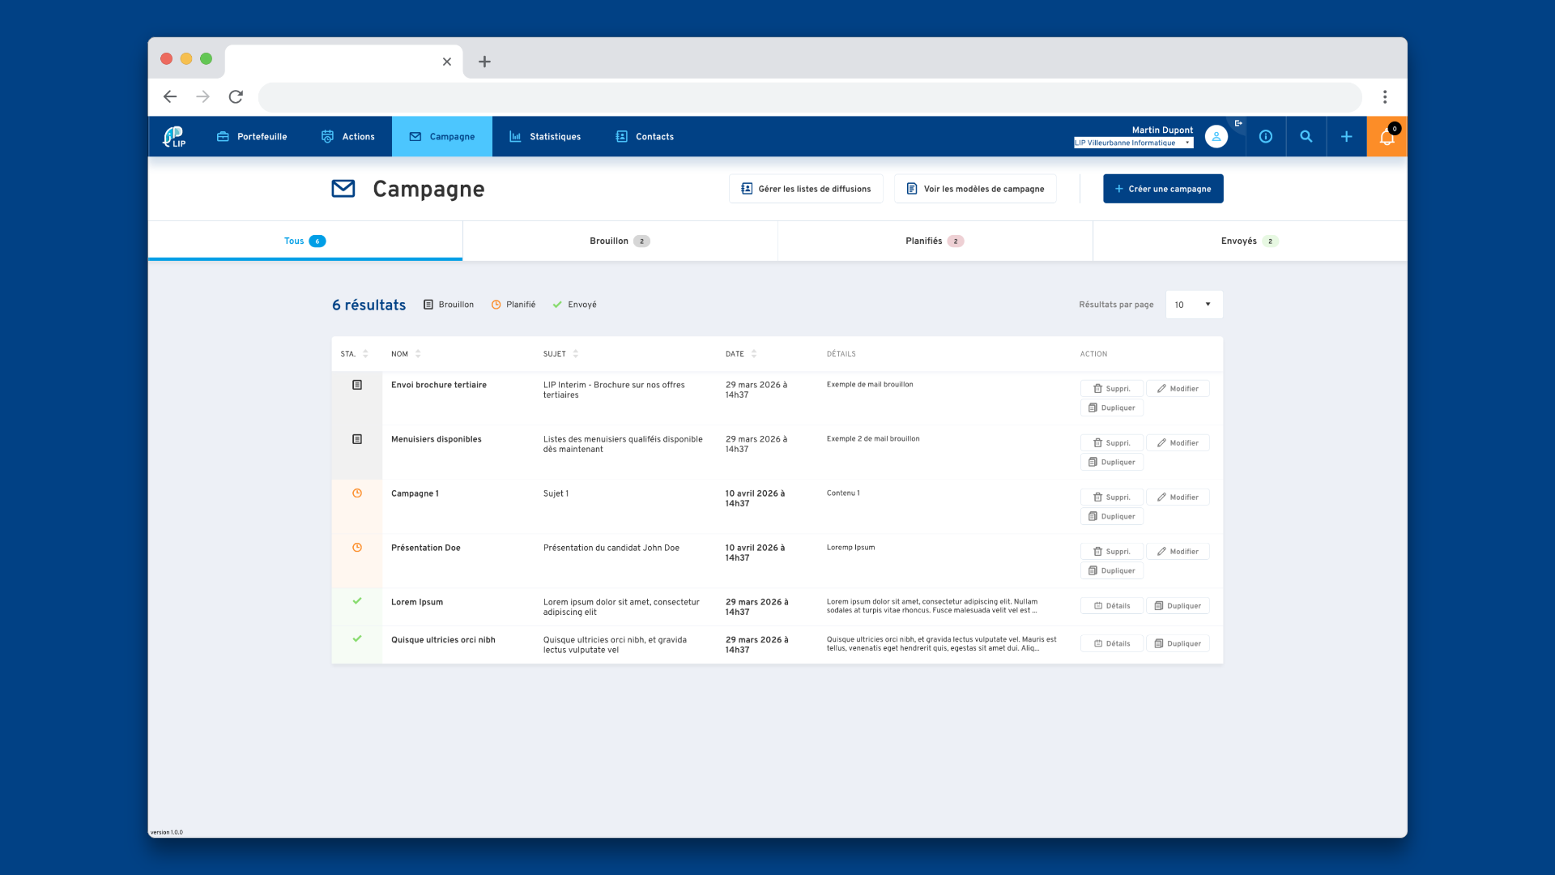Click the search magnifier icon

[x=1306, y=136]
